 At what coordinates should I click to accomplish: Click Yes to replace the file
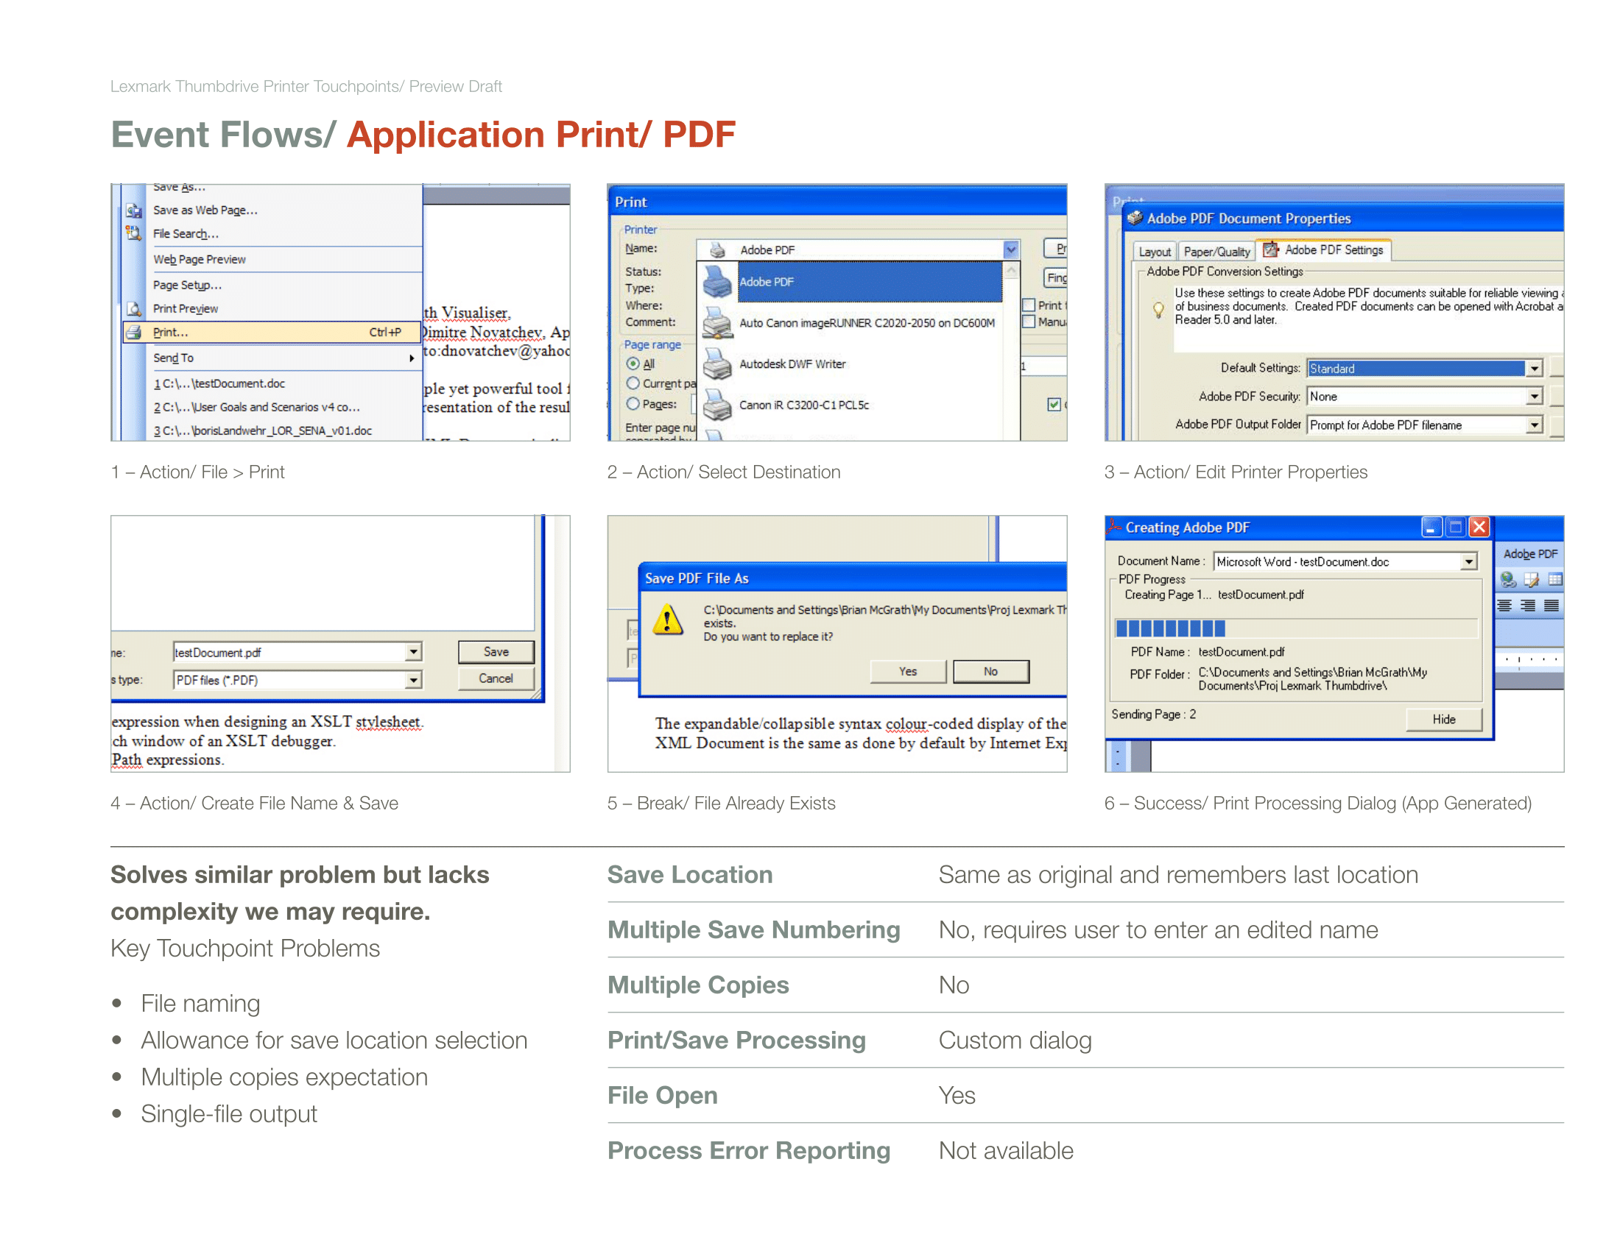click(908, 671)
